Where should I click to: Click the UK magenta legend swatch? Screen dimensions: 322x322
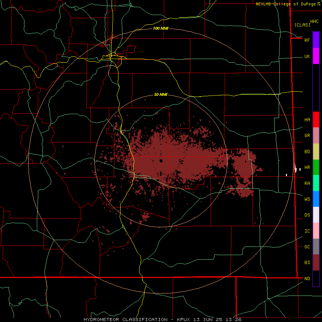(x=316, y=56)
